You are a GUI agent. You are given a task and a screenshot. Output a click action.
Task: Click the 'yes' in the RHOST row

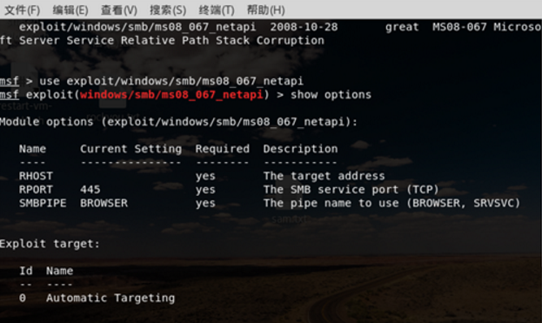point(205,177)
